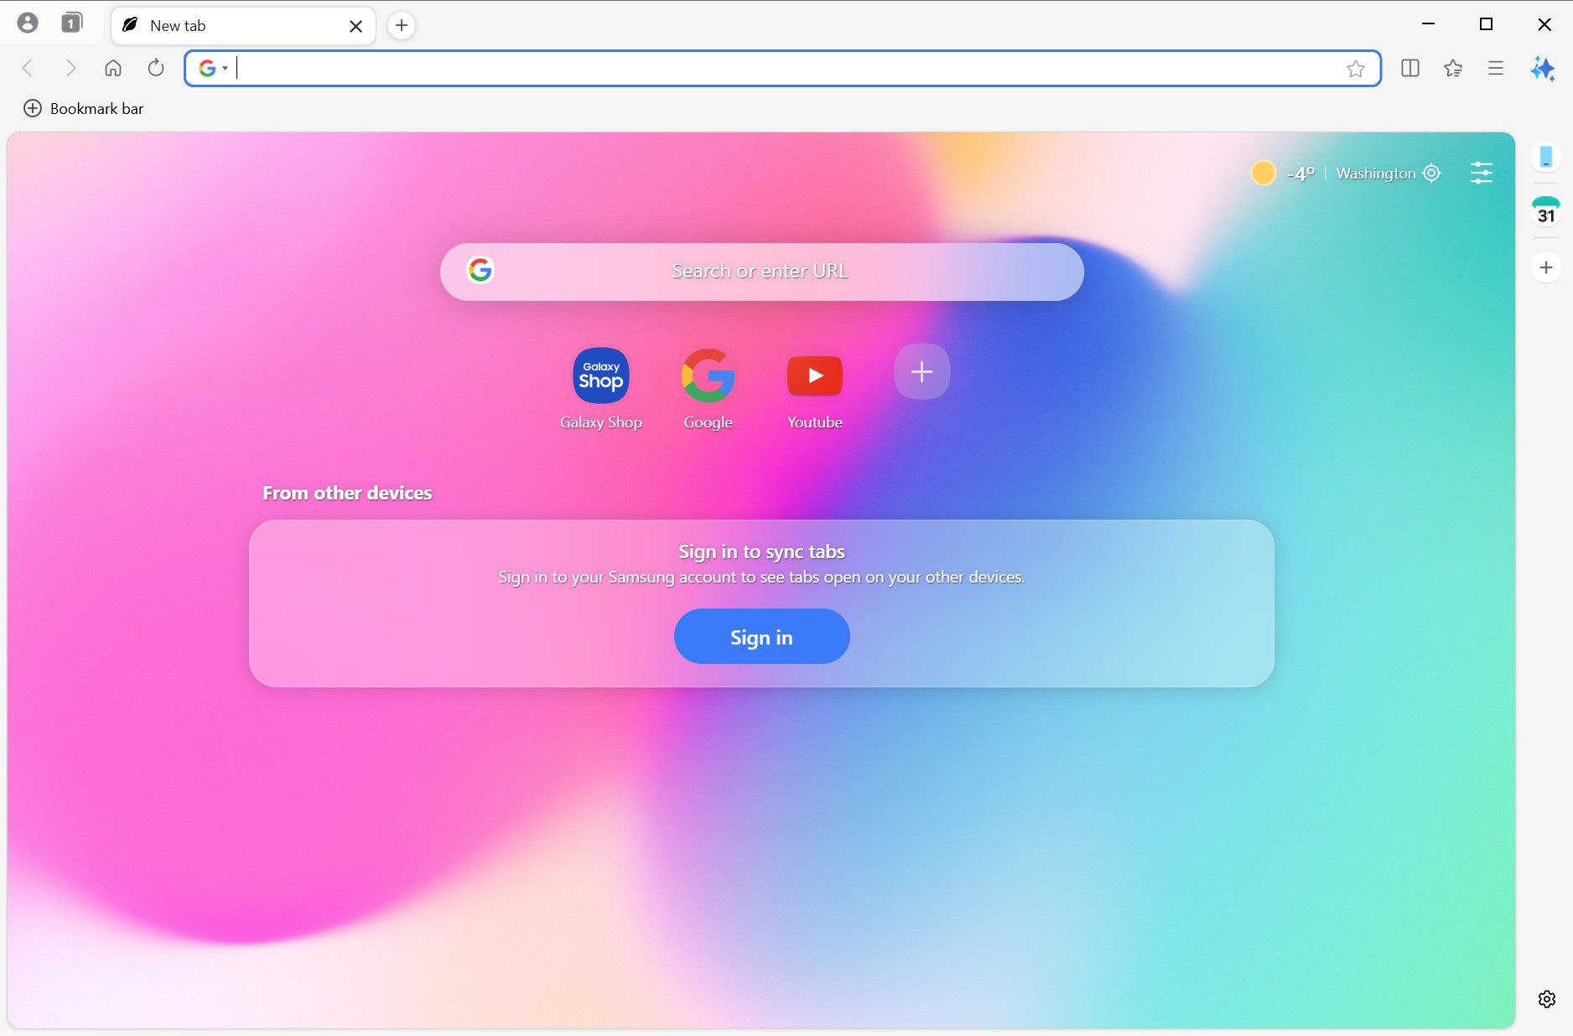This screenshot has width=1573, height=1036.
Task: Open the Samsung AI assistant
Action: click(1544, 69)
